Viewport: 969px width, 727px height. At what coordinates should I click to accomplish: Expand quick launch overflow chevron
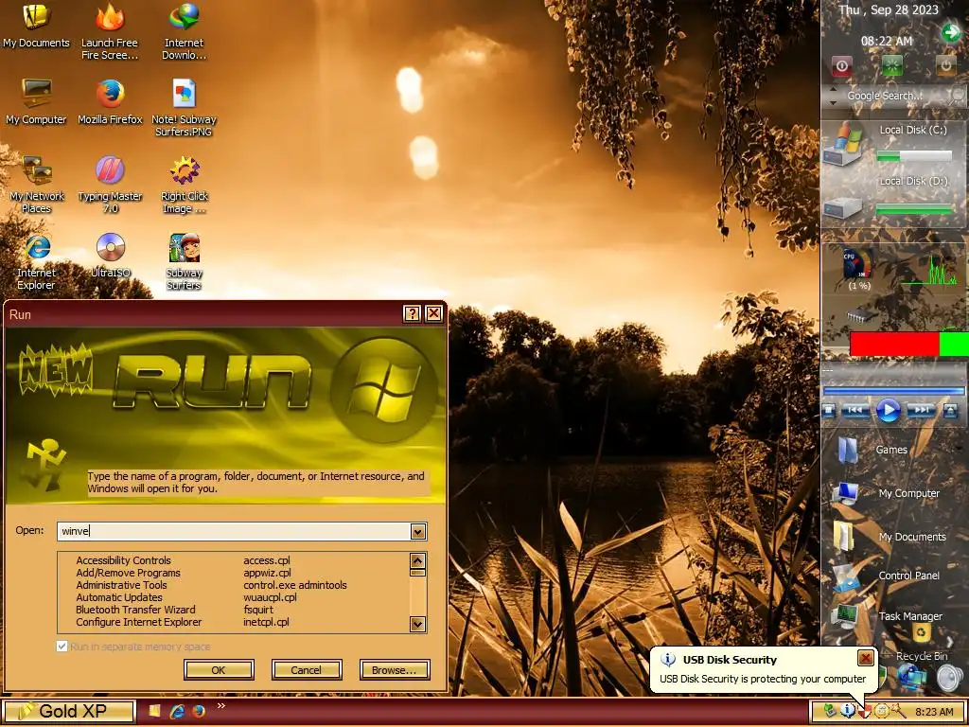(x=221, y=706)
